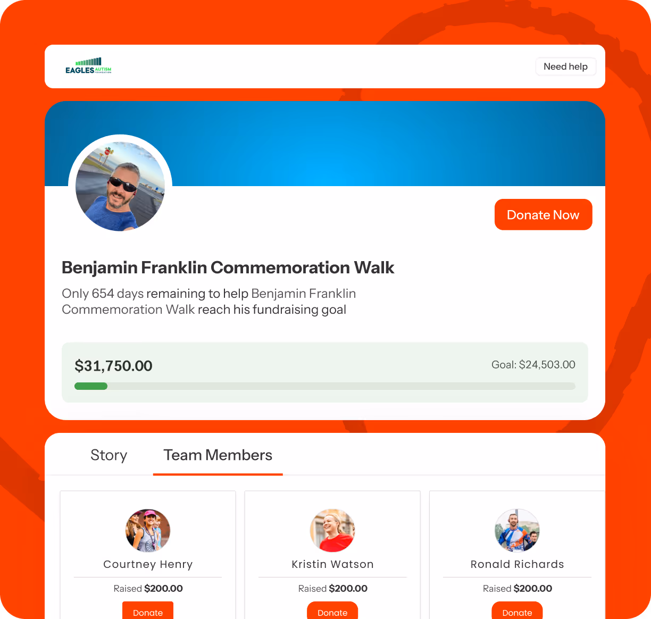Open Ronald Richards' name link
The height and width of the screenshot is (619, 651).
click(x=517, y=564)
